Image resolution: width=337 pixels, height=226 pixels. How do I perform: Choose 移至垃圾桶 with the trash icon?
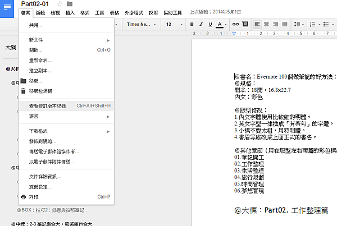coord(66,91)
